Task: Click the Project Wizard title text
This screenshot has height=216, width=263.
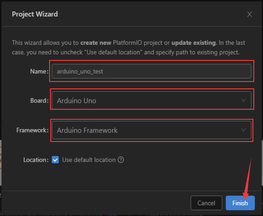Action: [35, 14]
